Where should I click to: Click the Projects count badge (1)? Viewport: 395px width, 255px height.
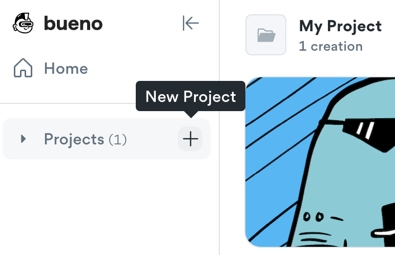coord(117,139)
